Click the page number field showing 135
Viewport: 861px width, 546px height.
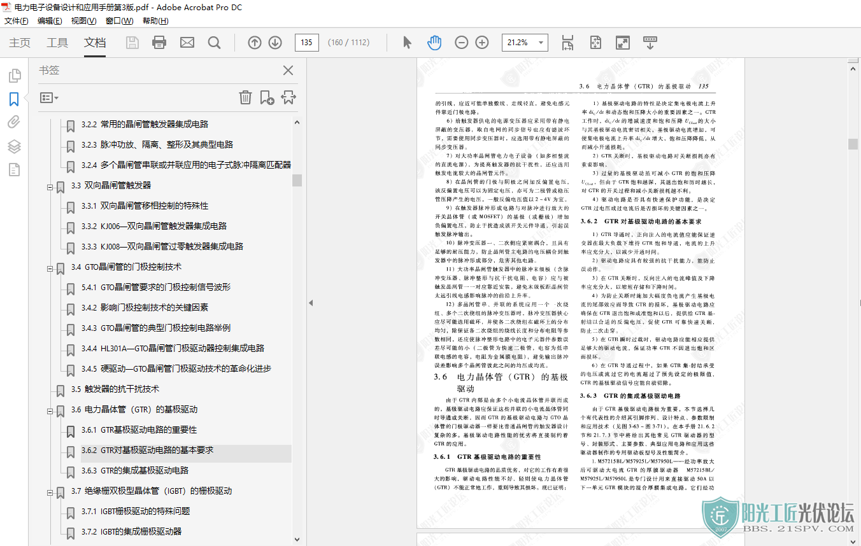307,43
